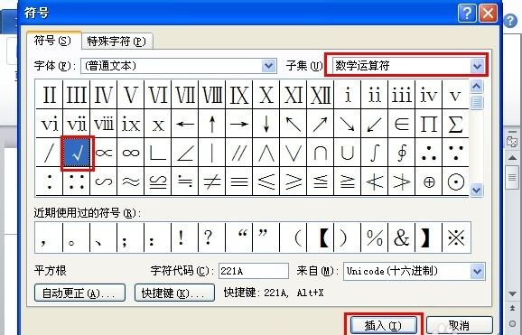Click the 取消 cancel button
The width and height of the screenshot is (522, 335).
click(460, 325)
